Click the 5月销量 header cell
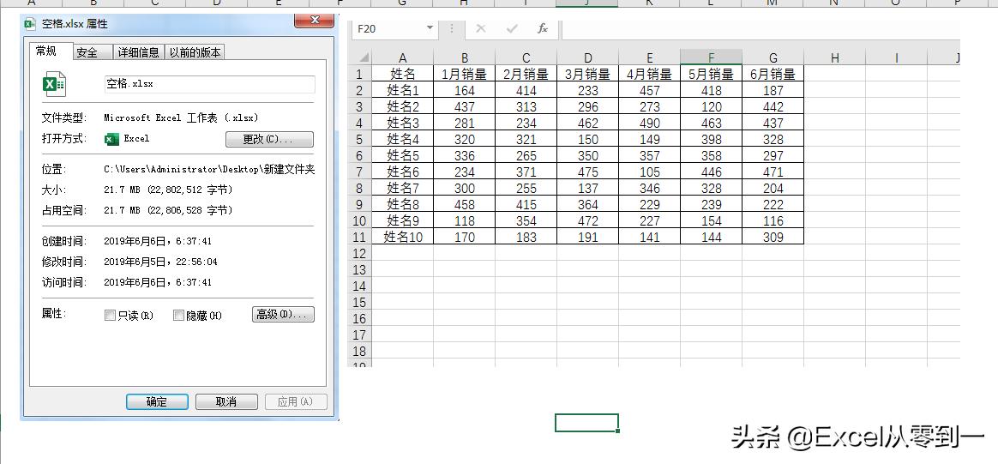The width and height of the screenshot is (998, 464). [712, 74]
